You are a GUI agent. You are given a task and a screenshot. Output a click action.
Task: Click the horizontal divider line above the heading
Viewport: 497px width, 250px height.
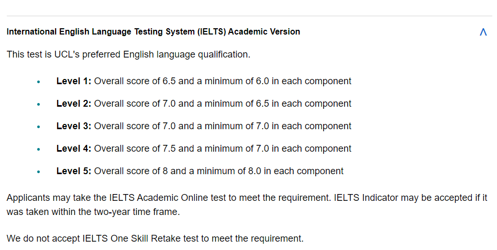249,16
